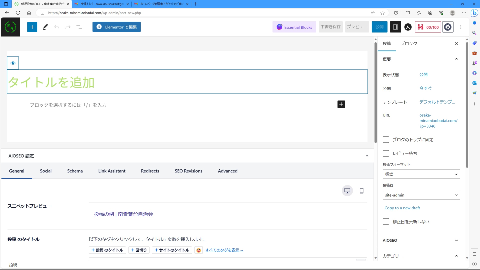Switch snippet preview to mobile icon
Viewport: 480px width, 270px height.
pyautogui.click(x=361, y=191)
